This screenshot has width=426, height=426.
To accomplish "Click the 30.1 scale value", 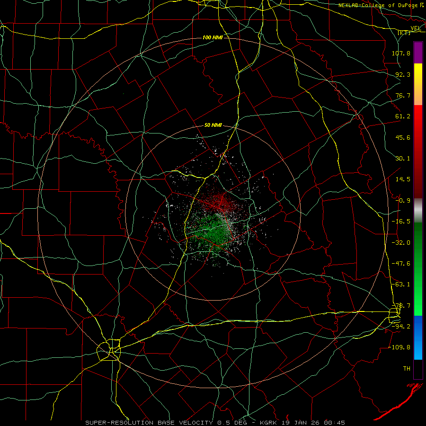I will pyautogui.click(x=403, y=159).
